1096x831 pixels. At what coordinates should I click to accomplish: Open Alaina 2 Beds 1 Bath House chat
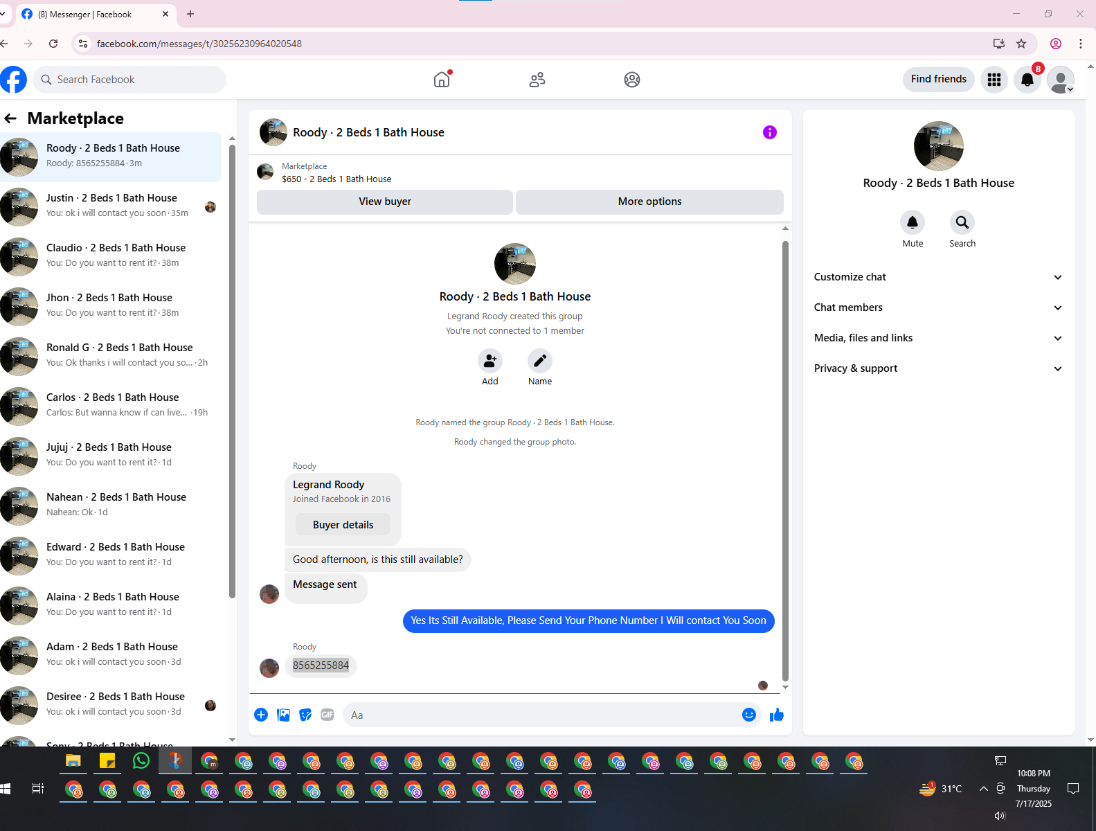pyautogui.click(x=111, y=606)
